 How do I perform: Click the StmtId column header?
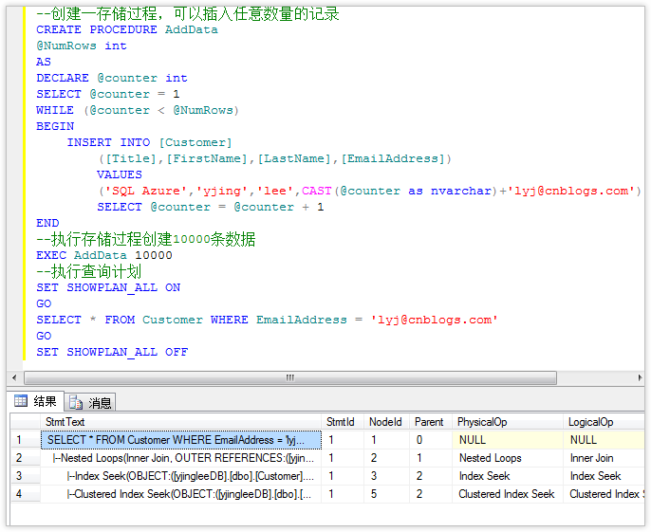(340, 422)
